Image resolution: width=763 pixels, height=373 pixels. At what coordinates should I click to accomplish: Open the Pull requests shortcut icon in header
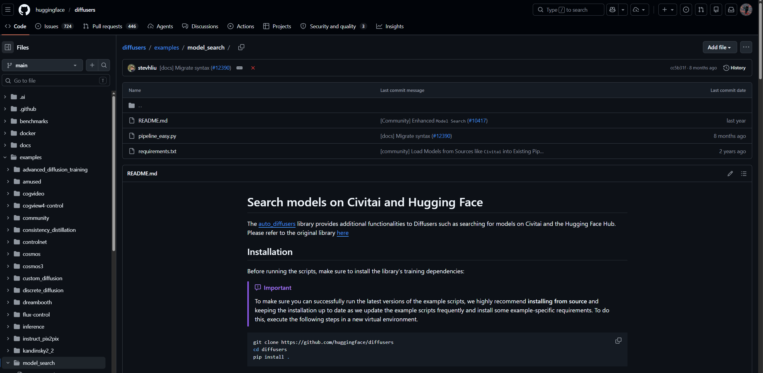click(701, 10)
